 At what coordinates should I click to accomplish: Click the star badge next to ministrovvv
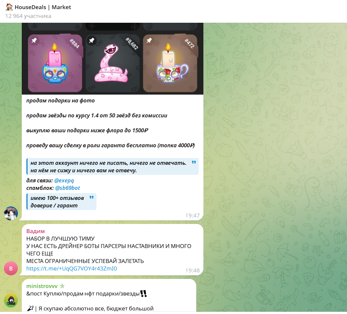pyautogui.click(x=62, y=286)
